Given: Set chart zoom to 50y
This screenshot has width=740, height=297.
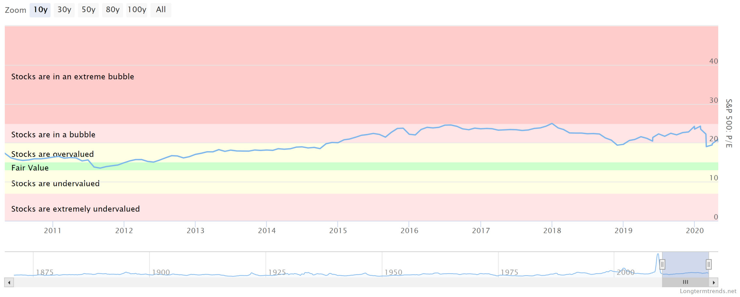Looking at the screenshot, I should [x=88, y=10].
